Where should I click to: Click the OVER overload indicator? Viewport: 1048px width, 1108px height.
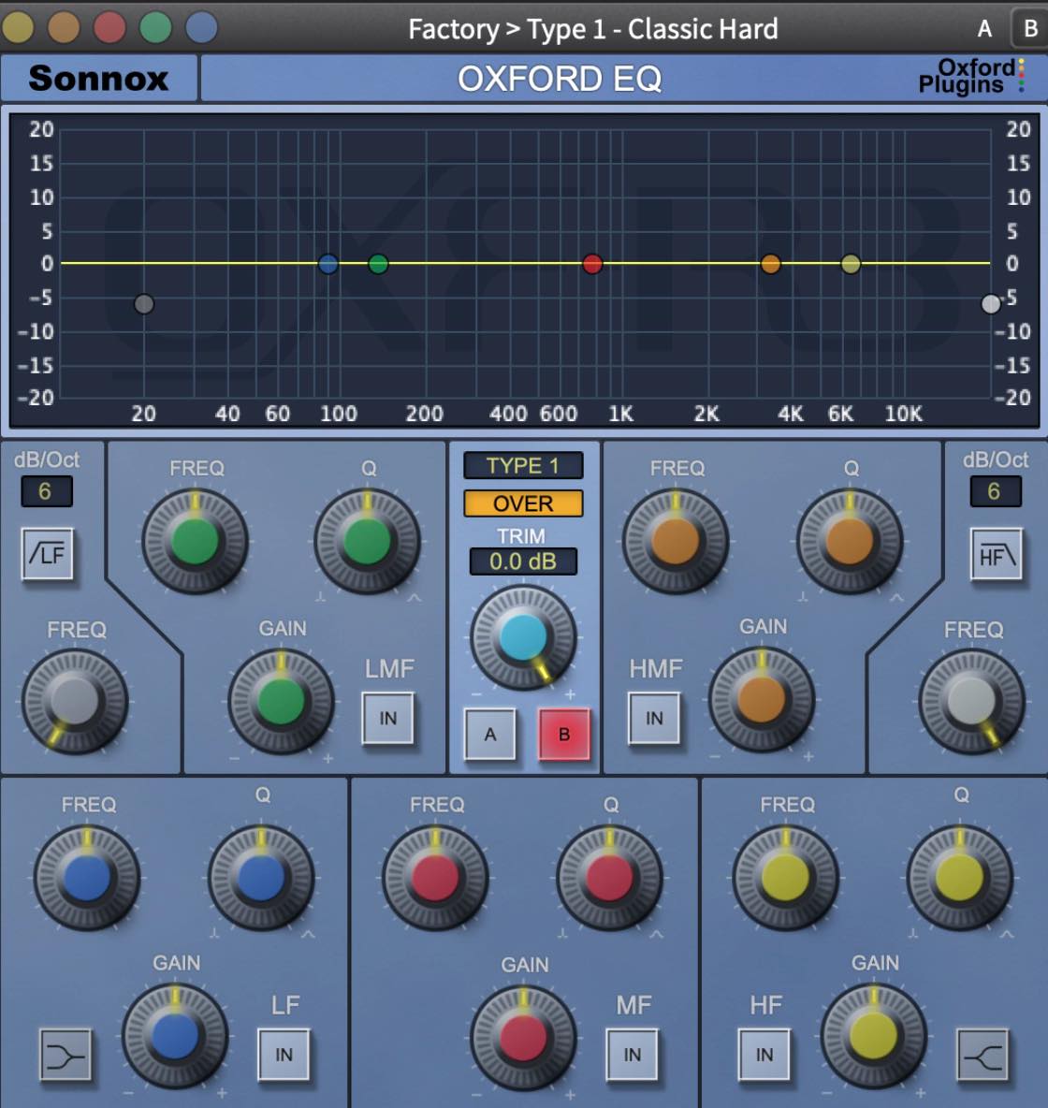523,503
